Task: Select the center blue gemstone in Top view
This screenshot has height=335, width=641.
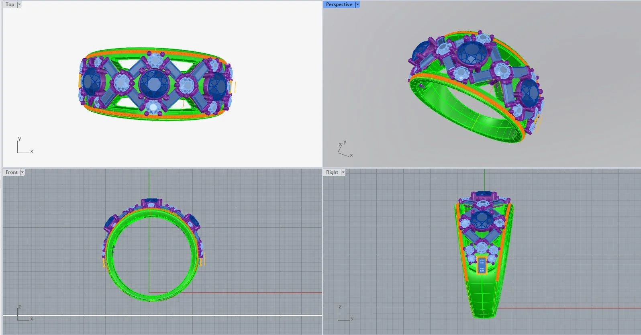Action: pyautogui.click(x=154, y=84)
